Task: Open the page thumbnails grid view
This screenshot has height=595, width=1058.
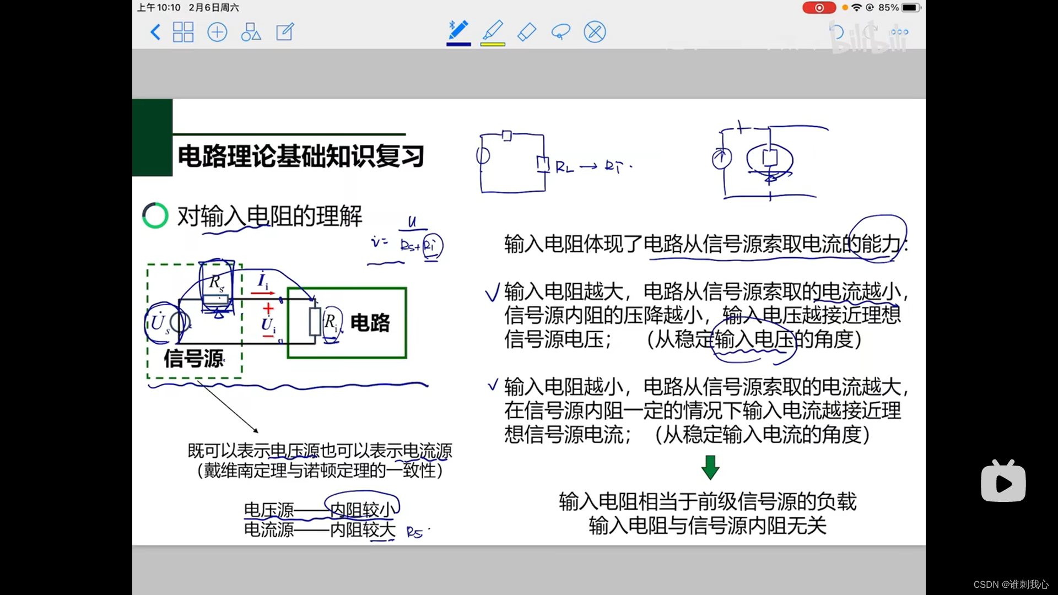Action: point(183,32)
